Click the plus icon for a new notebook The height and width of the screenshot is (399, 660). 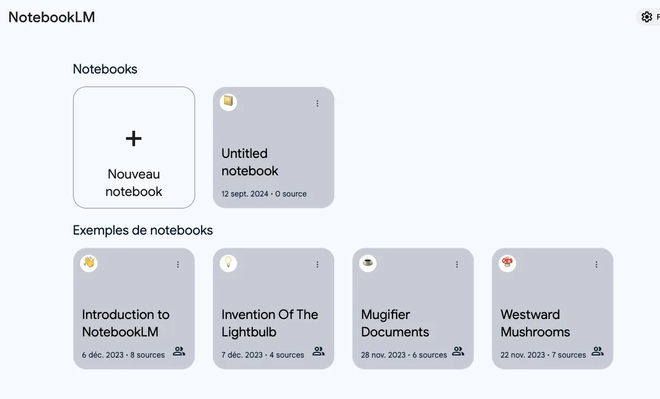click(134, 139)
